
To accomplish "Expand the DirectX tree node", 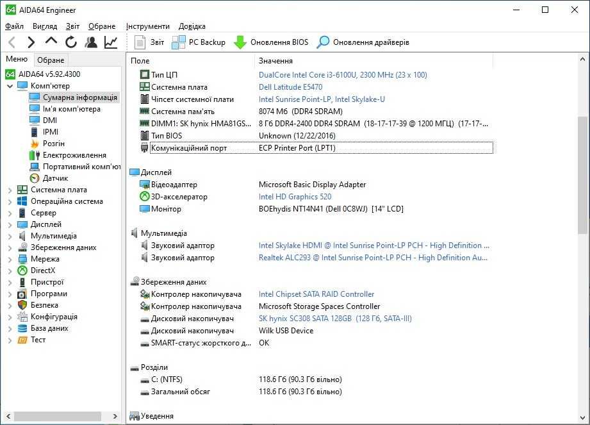I will (x=10, y=271).
